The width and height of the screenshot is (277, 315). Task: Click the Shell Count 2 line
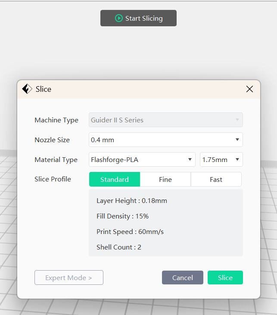click(x=119, y=247)
